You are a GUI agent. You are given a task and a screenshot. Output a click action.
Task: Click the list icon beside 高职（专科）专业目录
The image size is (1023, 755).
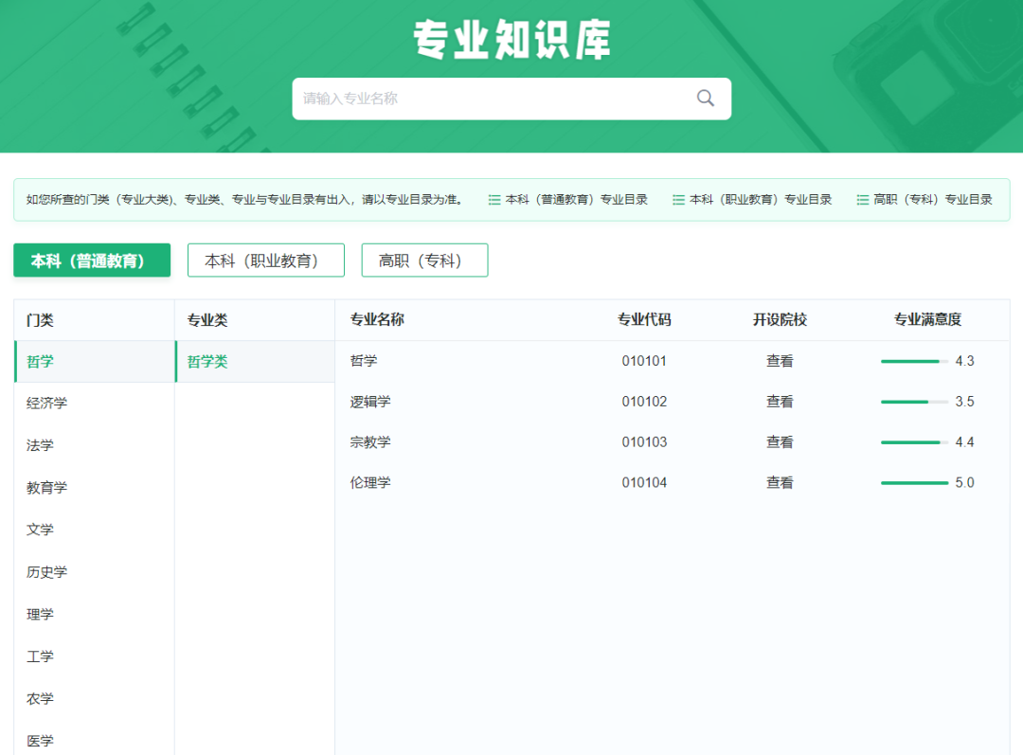point(861,199)
